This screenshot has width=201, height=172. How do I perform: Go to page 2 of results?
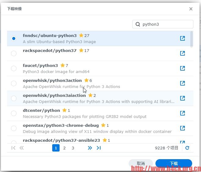(x=64, y=148)
